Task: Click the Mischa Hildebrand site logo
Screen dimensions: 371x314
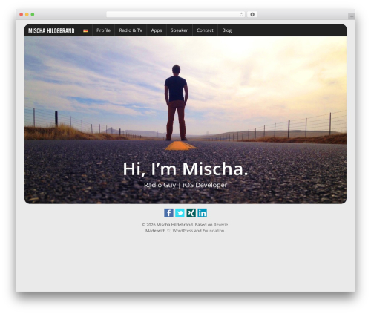Action: (x=51, y=30)
